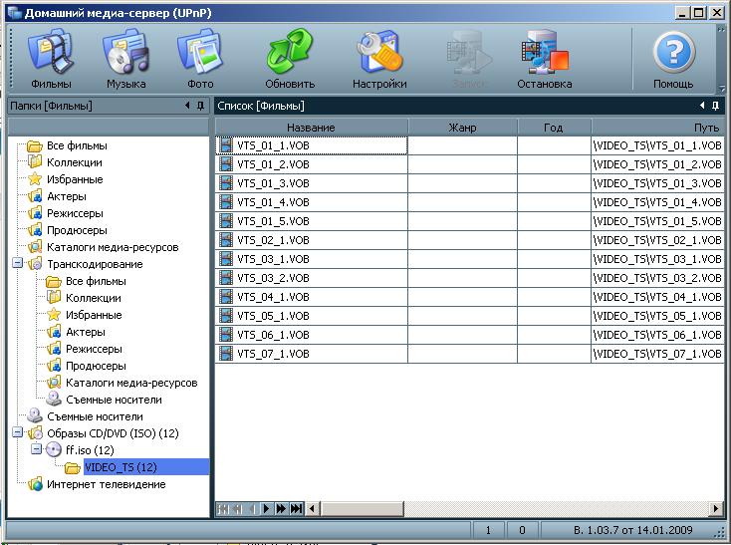Screen dimensions: 731x545
Task: Click the film icon of VTS_04_1.VOB
Action: coord(226,297)
